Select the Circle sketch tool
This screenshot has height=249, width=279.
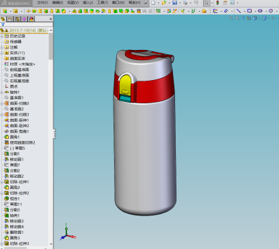[x=271, y=11]
